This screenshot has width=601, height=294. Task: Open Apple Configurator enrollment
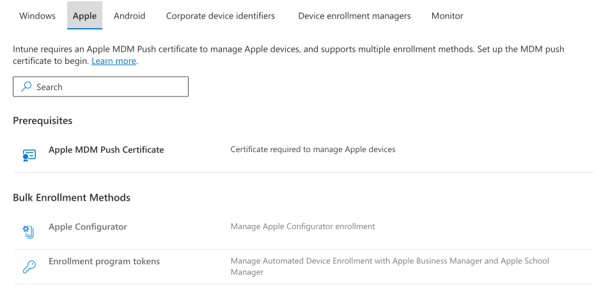click(88, 227)
